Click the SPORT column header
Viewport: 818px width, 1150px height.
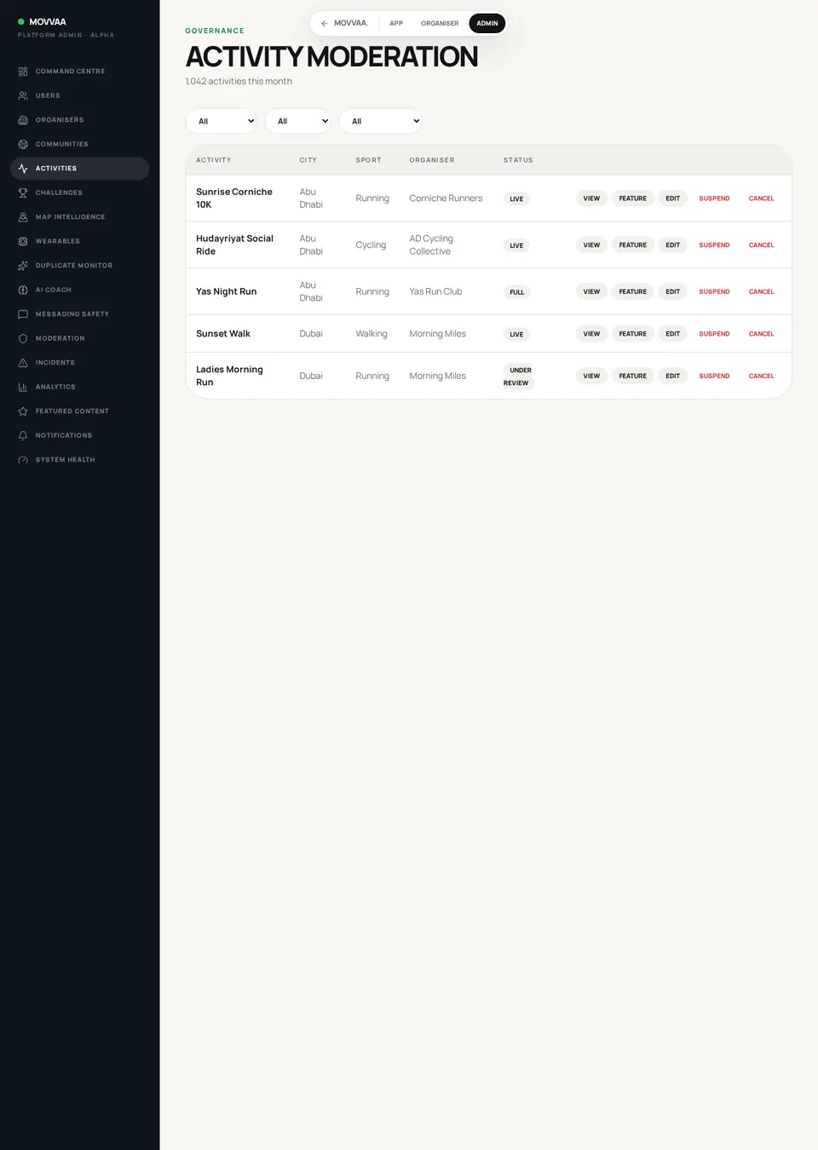pos(369,160)
